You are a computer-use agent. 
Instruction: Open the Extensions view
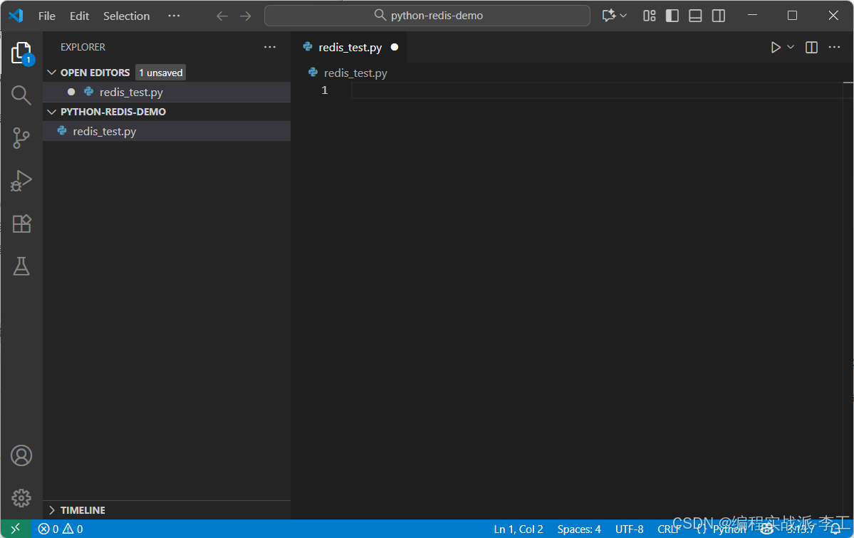tap(21, 223)
